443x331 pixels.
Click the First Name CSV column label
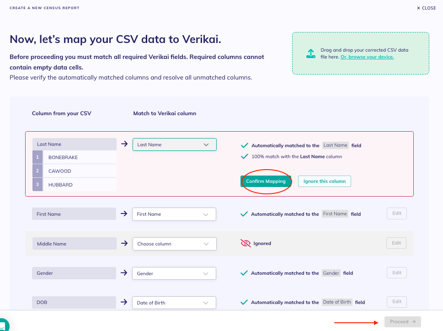coord(74,214)
